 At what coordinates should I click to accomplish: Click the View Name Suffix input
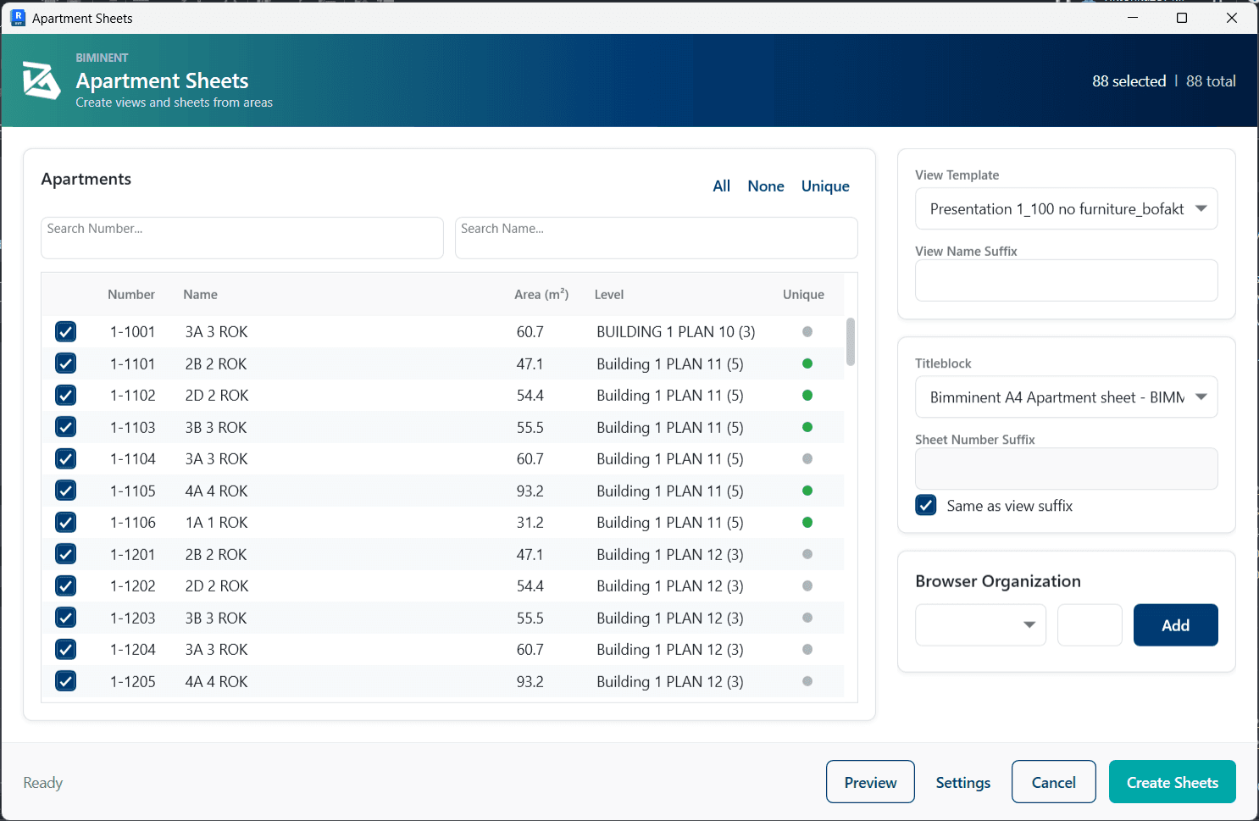1066,280
